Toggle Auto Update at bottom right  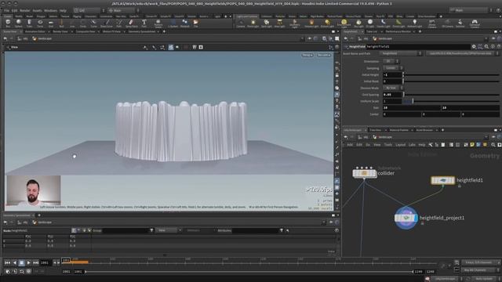click(484, 279)
